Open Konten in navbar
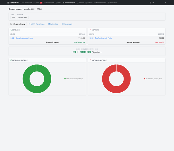 click(89, 3)
